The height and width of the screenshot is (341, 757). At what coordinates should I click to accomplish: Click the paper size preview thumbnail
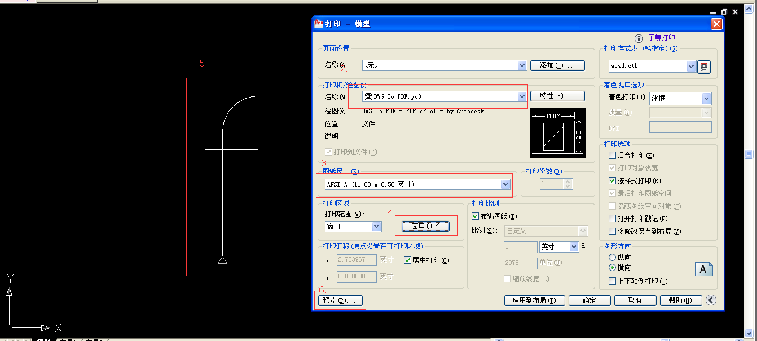click(x=558, y=132)
